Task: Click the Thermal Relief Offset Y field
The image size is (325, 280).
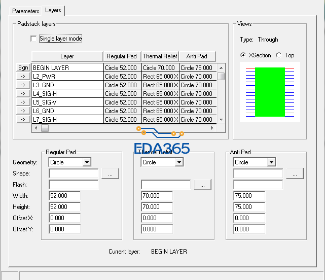Action: (x=157, y=229)
